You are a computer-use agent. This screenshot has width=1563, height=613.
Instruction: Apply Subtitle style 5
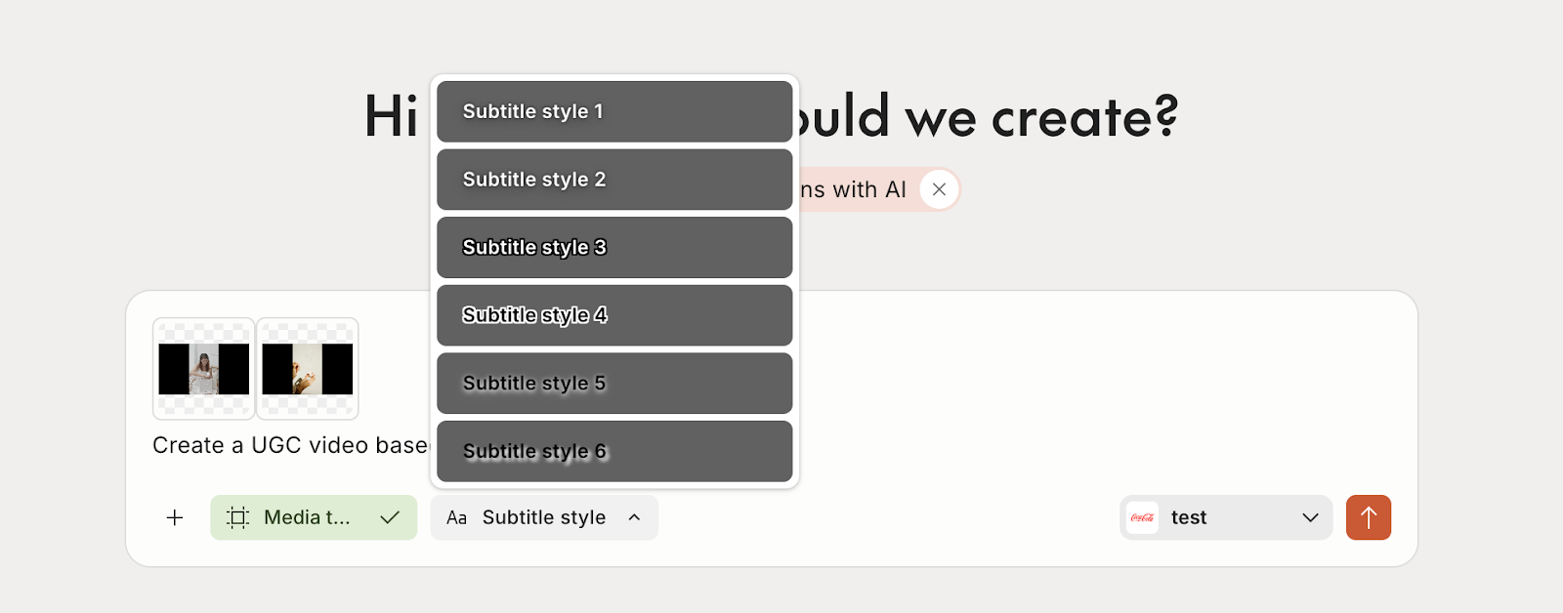point(613,383)
